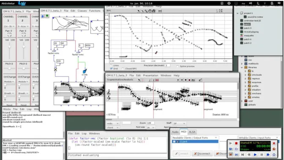Toggle the Grid checkbox in BPC editor

(111, 68)
